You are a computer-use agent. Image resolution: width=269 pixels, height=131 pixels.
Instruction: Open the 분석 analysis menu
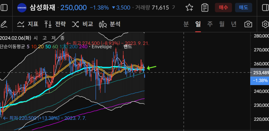coord(110,24)
